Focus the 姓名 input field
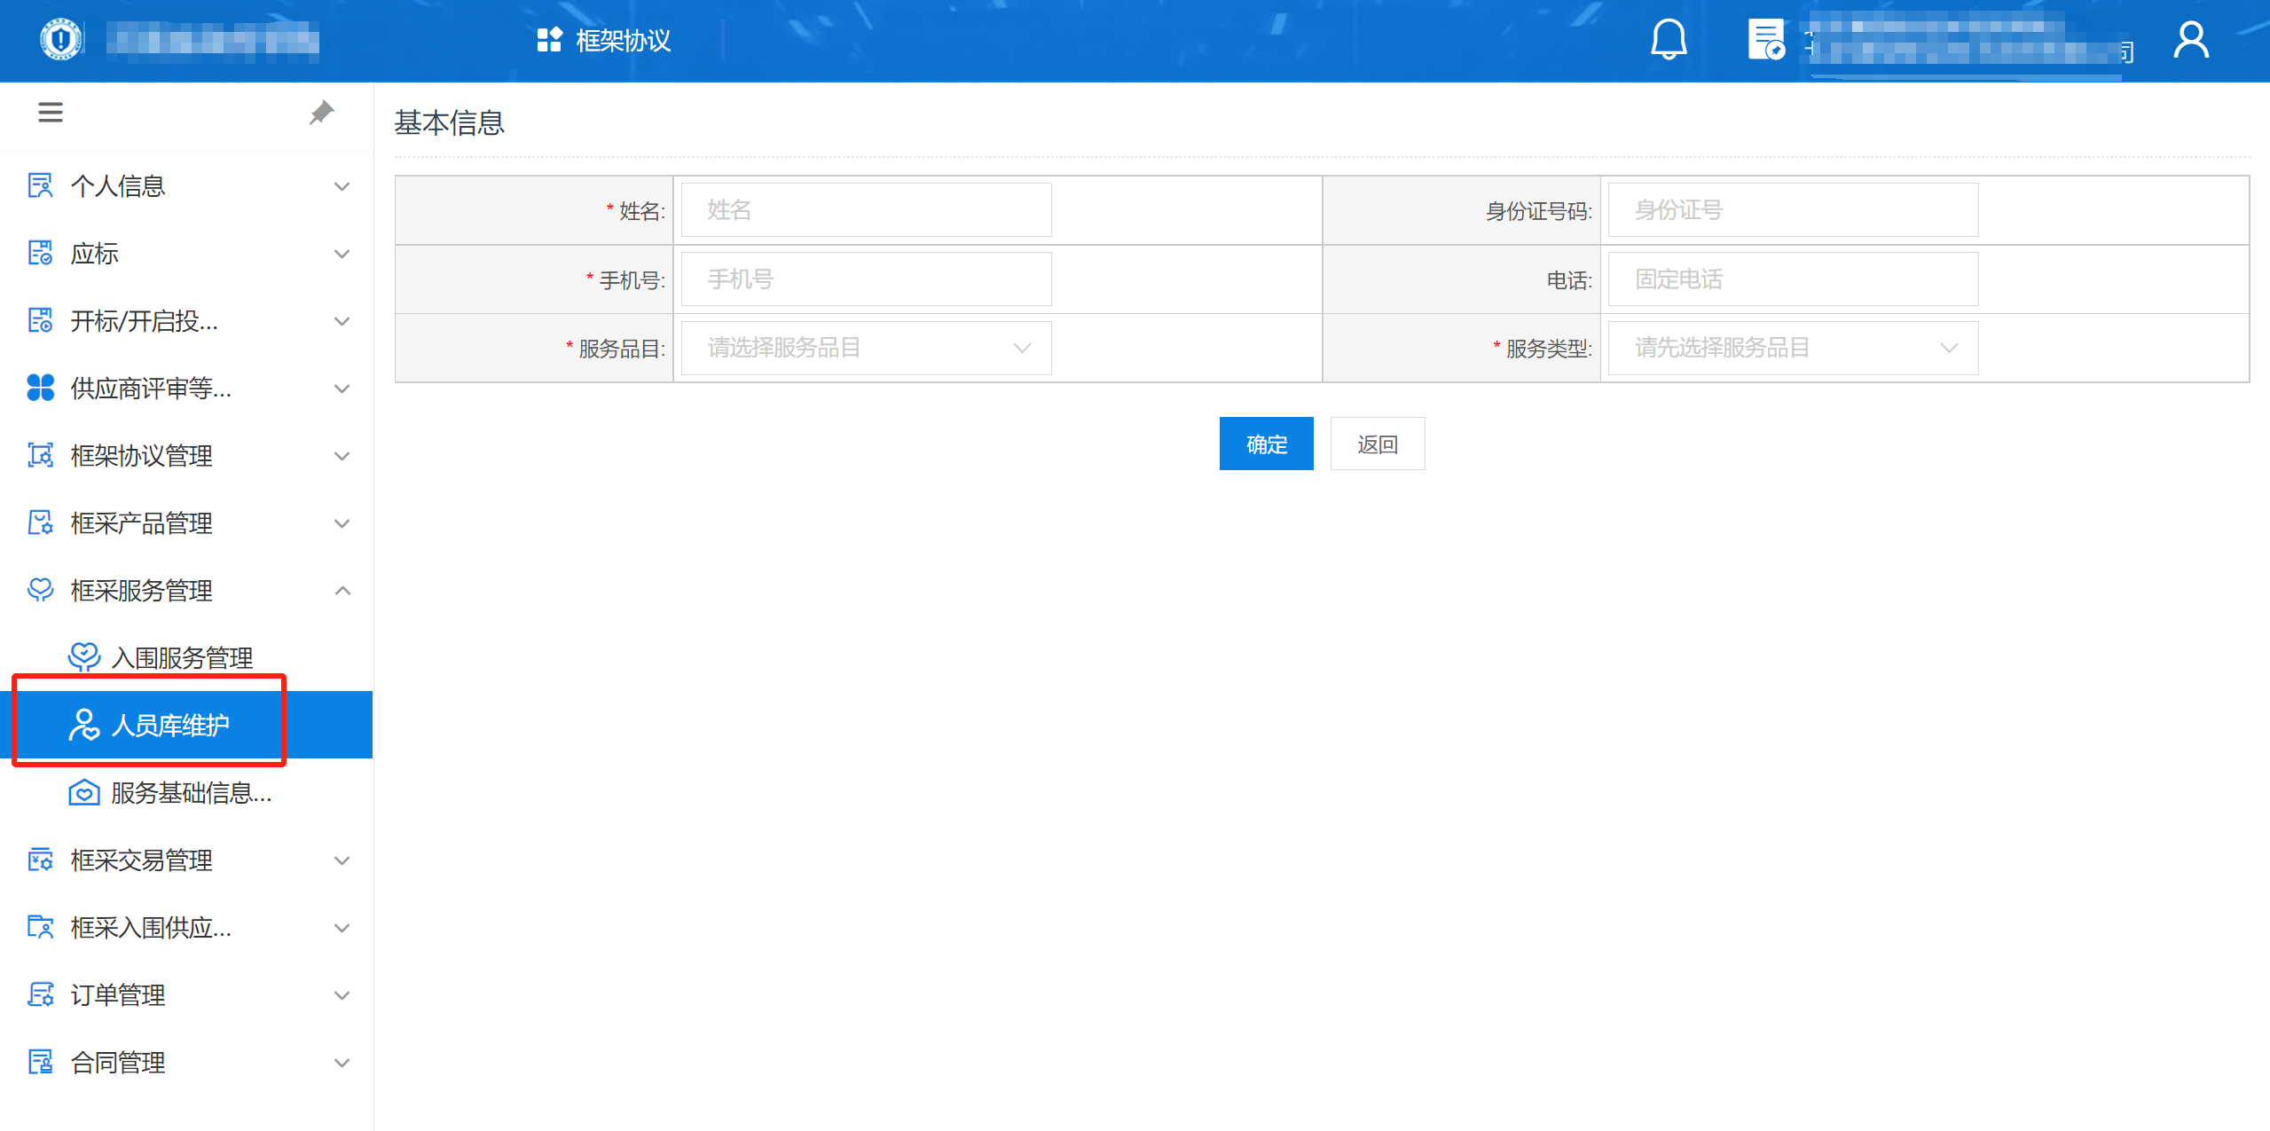 click(x=866, y=209)
